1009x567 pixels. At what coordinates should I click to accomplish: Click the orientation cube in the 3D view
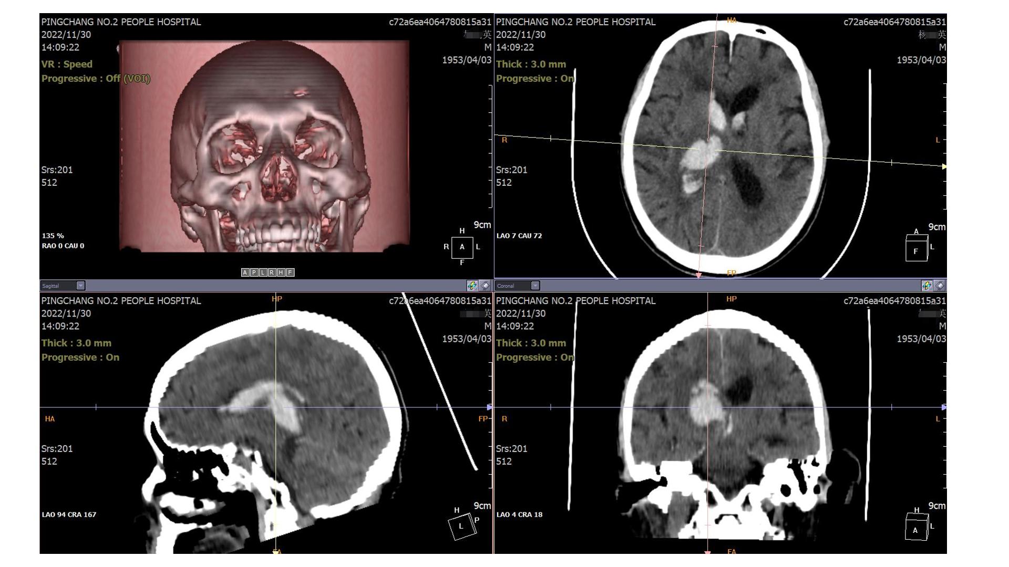[462, 247]
